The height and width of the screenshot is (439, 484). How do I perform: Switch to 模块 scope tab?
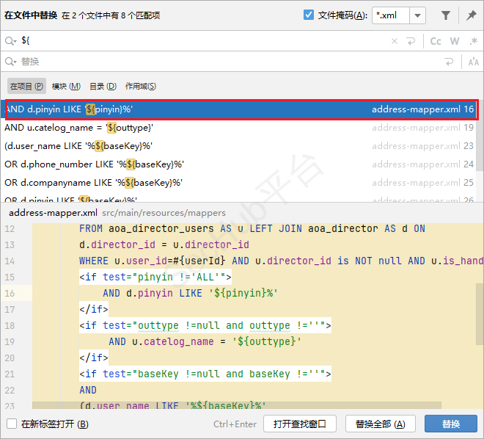pyautogui.click(x=66, y=87)
